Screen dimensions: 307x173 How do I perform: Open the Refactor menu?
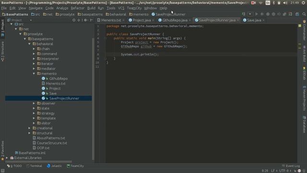[78, 8]
